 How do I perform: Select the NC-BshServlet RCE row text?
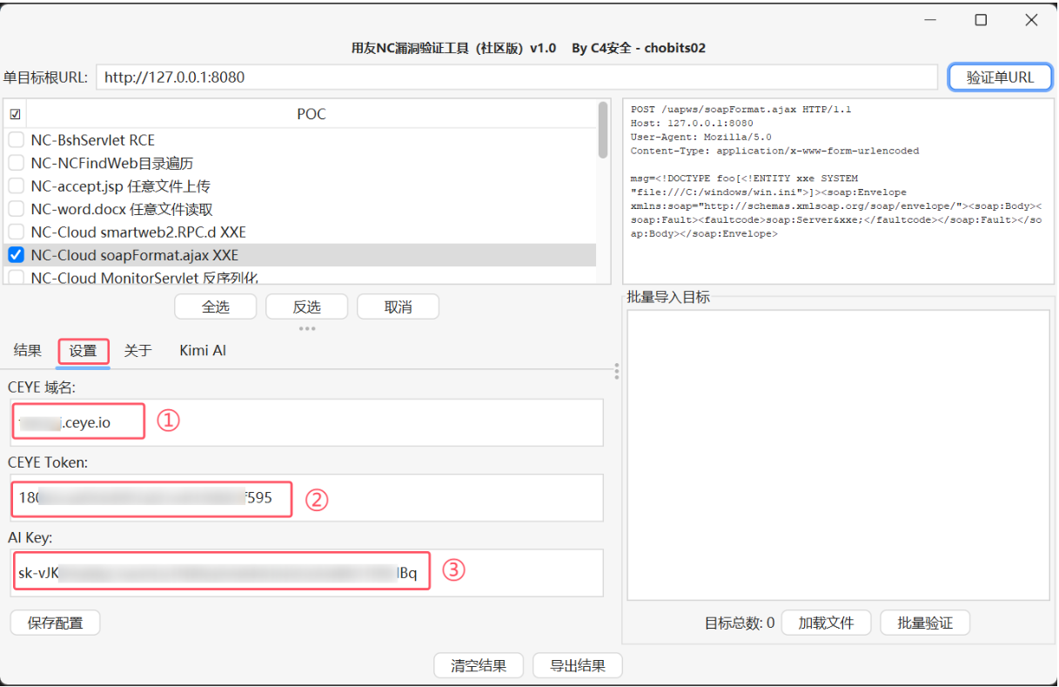(93, 140)
